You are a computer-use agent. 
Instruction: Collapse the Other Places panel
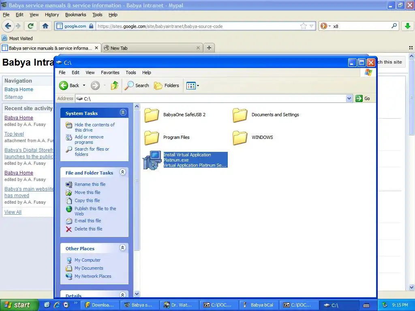pos(122,248)
